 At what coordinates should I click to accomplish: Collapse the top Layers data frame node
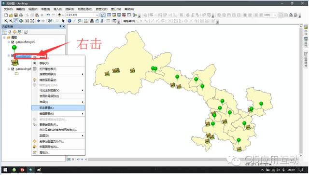coord(4,38)
